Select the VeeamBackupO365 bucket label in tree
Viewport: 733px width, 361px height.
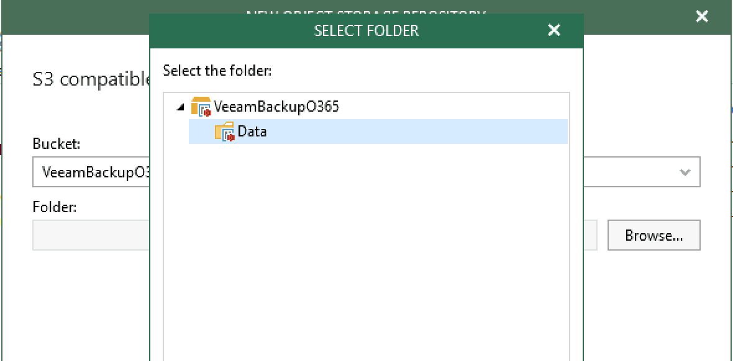[x=276, y=107]
